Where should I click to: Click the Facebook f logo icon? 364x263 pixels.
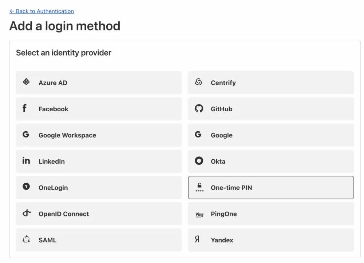24,108
